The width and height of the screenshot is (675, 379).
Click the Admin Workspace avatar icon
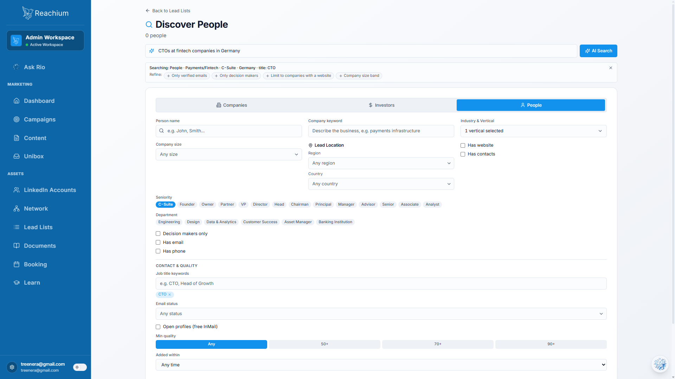pos(16,40)
